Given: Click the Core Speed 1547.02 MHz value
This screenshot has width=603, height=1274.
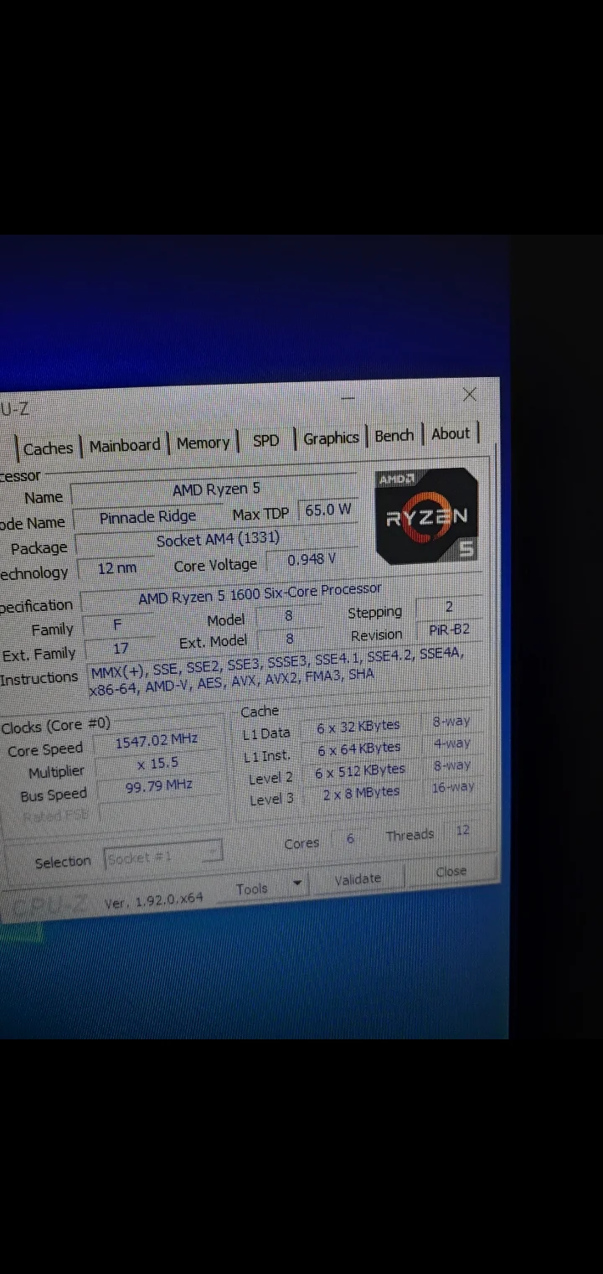Looking at the screenshot, I should (x=157, y=741).
